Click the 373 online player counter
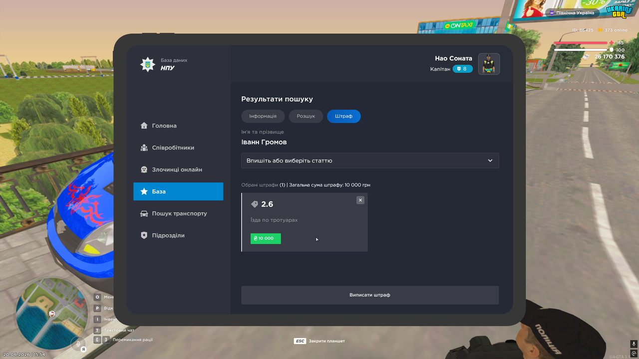This screenshot has height=359, width=639. [613, 30]
